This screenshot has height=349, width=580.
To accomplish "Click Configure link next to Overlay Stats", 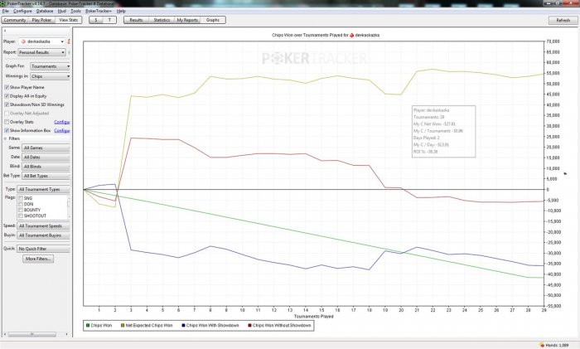I will 62,122.
